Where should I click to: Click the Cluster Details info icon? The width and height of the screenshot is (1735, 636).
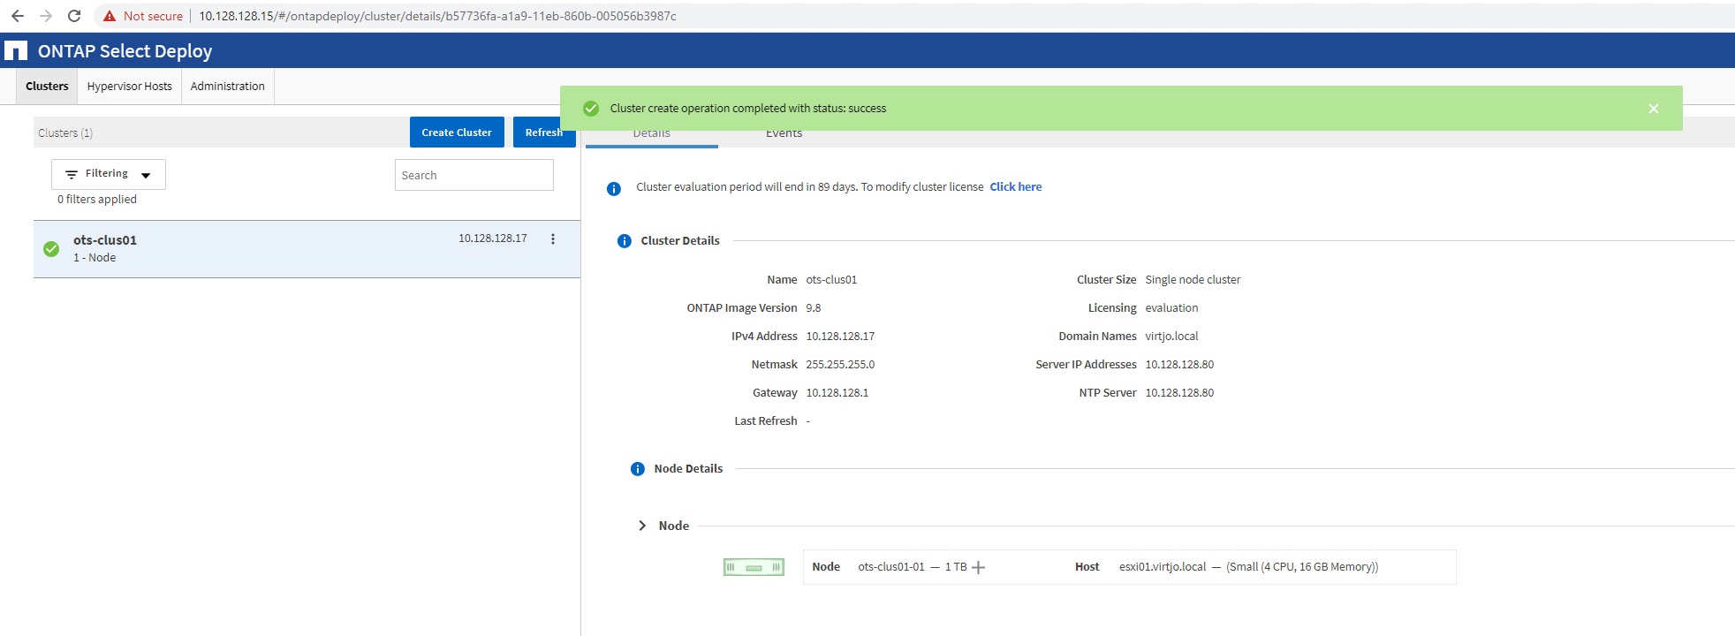625,241
